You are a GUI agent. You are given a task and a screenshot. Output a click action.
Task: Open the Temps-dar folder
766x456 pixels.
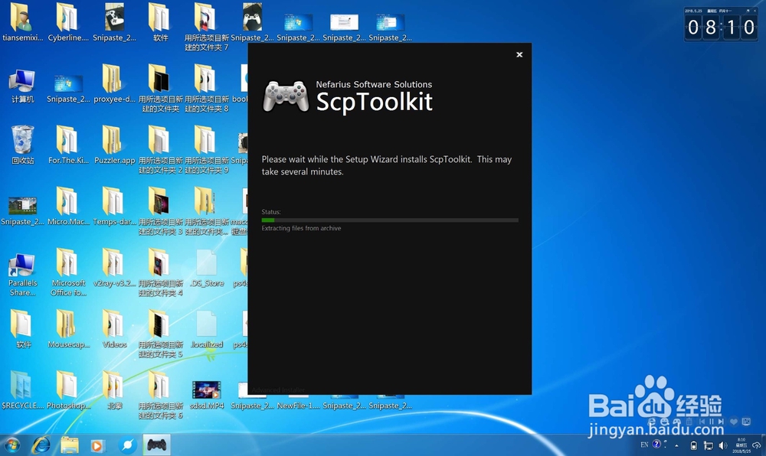click(114, 207)
